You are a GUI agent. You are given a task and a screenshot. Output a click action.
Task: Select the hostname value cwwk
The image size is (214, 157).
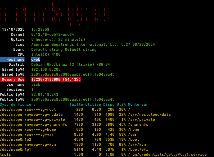click(x=35, y=59)
